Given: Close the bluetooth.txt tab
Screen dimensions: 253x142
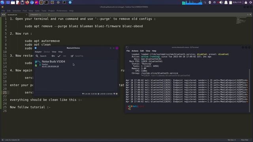Looking at the screenshot, I should tap(26, 15).
